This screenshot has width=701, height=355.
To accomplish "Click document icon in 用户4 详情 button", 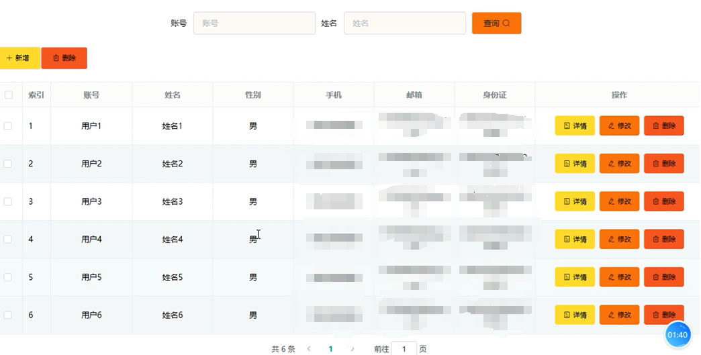I will point(567,240).
